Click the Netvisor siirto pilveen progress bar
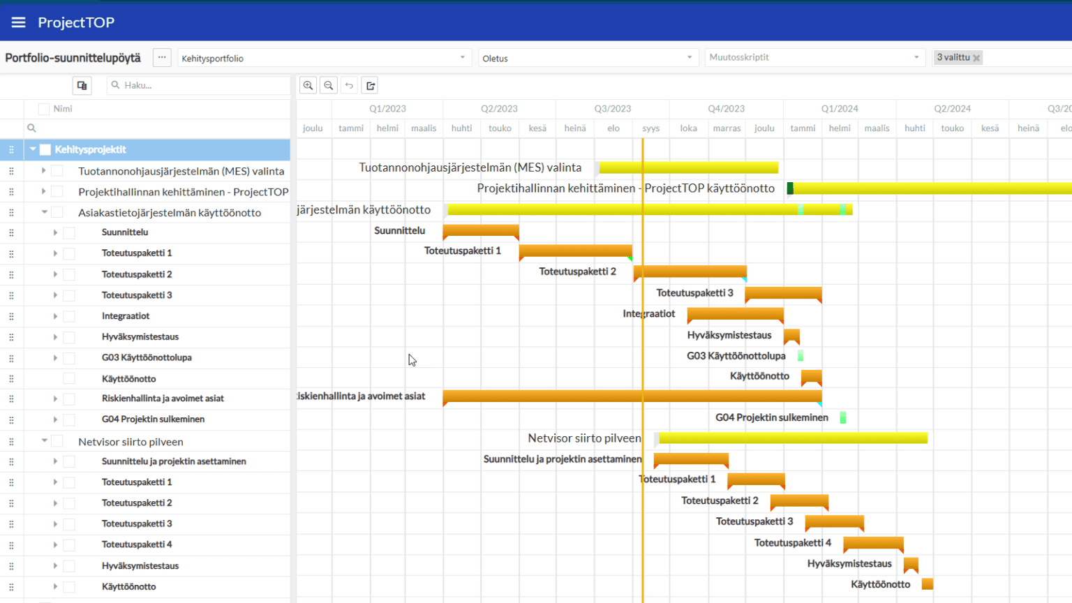This screenshot has height=603, width=1072. (x=789, y=438)
